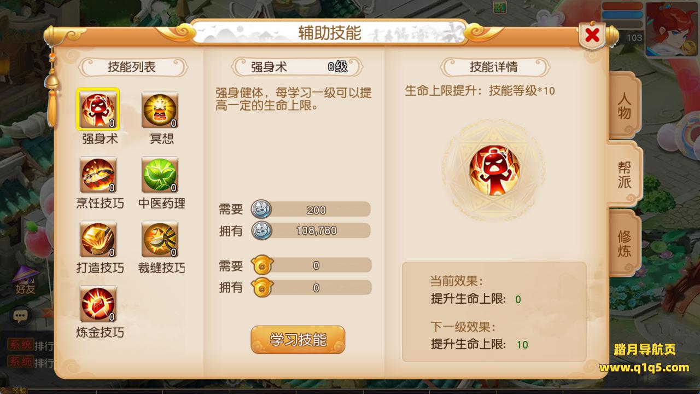
Task: Switch to the 人物 tab
Action: (x=625, y=106)
